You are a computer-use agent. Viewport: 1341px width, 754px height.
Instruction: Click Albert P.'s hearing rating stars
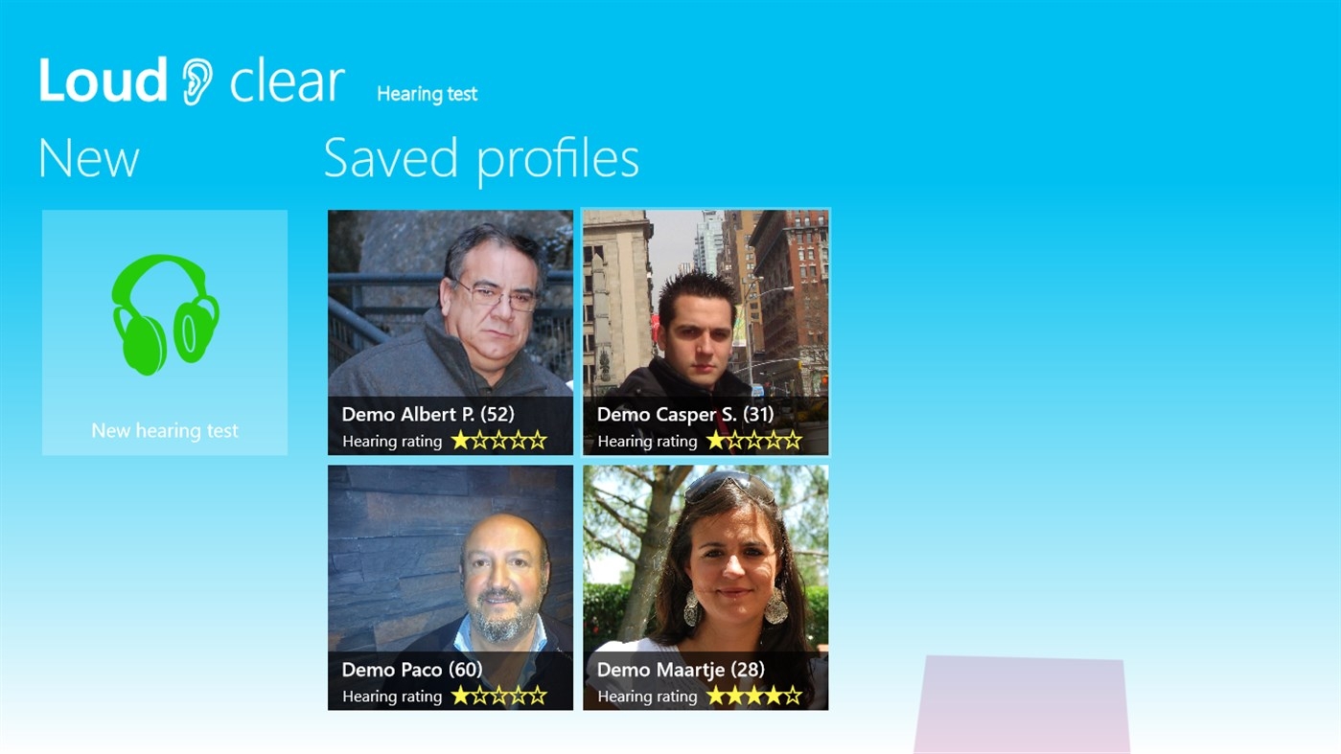[x=498, y=441]
